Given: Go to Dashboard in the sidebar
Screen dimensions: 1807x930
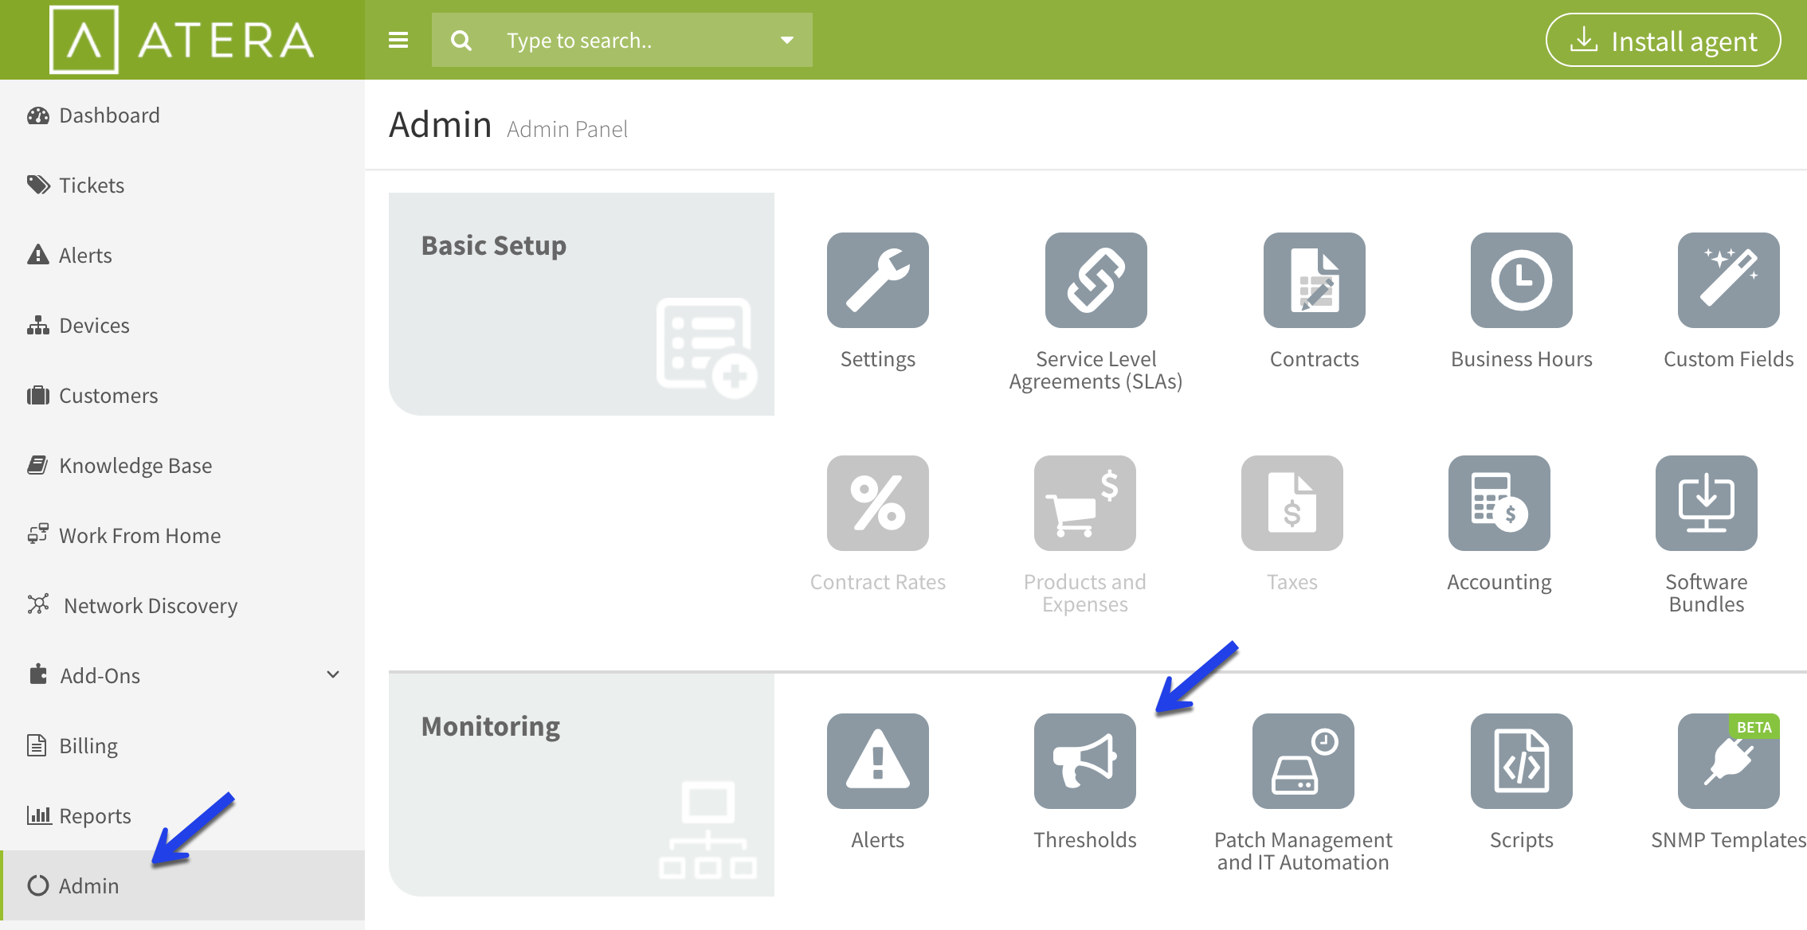Looking at the screenshot, I should click(x=182, y=115).
